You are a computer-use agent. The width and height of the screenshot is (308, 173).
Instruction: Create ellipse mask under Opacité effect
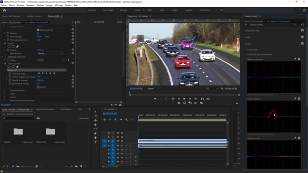[x=9, y=47]
